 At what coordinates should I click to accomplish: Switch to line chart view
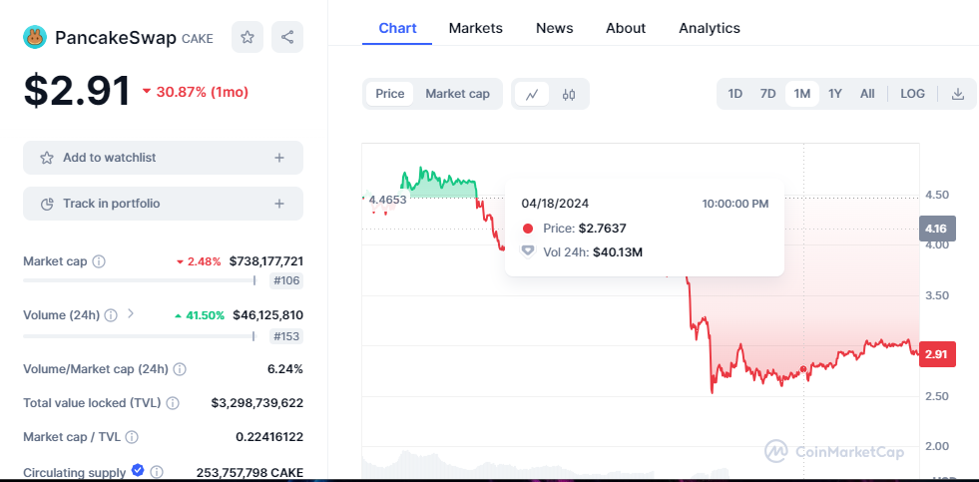pos(532,94)
